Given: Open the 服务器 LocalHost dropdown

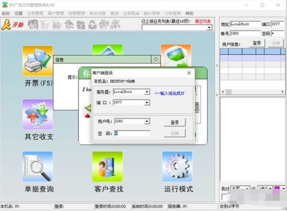Looking at the screenshot, I should (147, 92).
